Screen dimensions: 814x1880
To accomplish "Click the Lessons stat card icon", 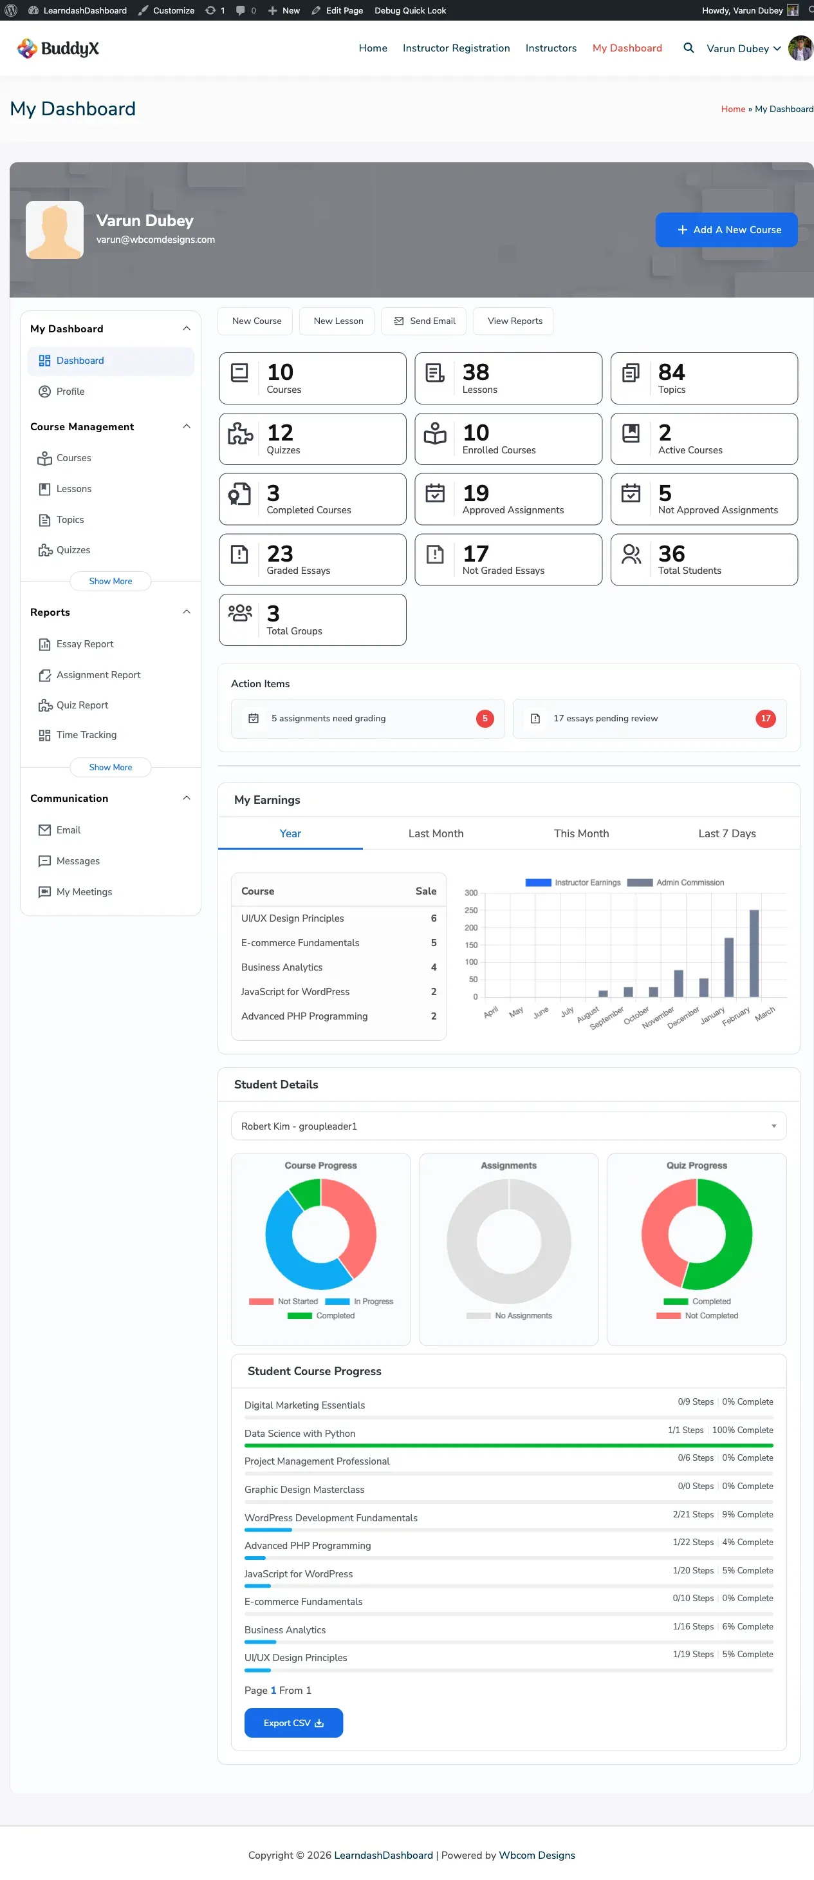I will [x=435, y=373].
